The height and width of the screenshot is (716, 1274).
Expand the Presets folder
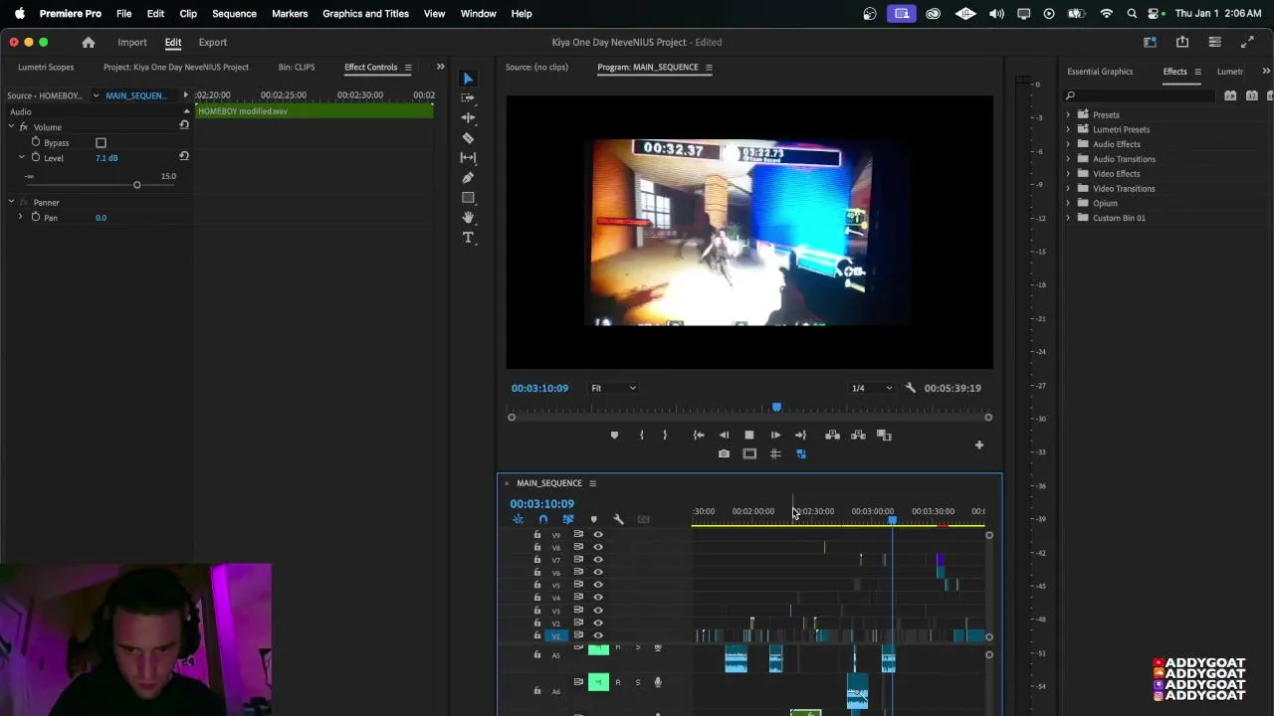[1069, 114]
